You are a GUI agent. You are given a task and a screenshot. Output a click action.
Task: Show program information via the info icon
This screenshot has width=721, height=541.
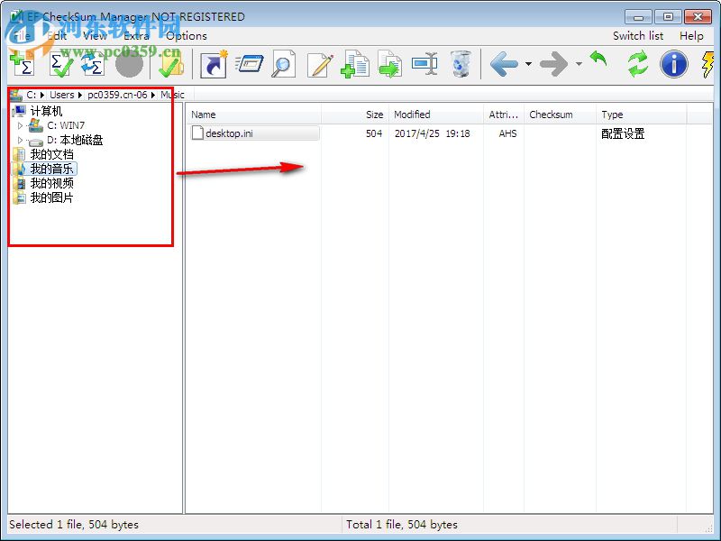coord(672,63)
